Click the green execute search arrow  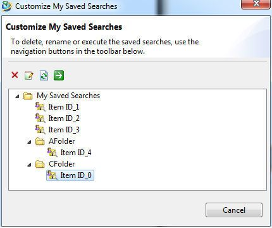[59, 75]
